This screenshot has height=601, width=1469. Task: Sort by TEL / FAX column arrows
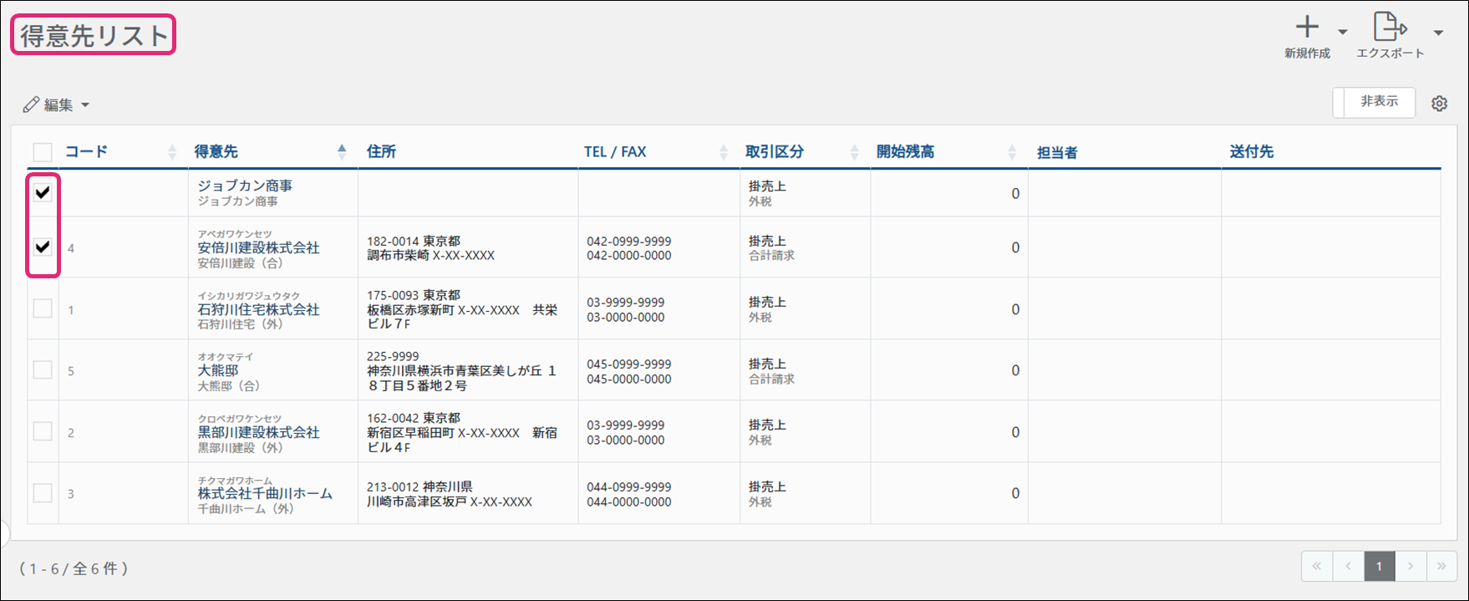724,152
